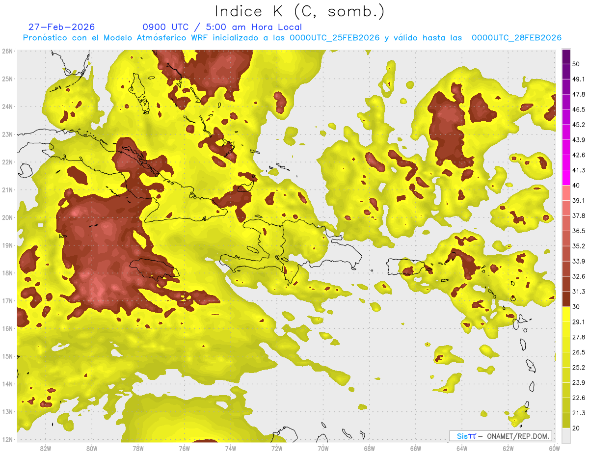
Task: Click the colorbar value '40'
Action: [576, 186]
